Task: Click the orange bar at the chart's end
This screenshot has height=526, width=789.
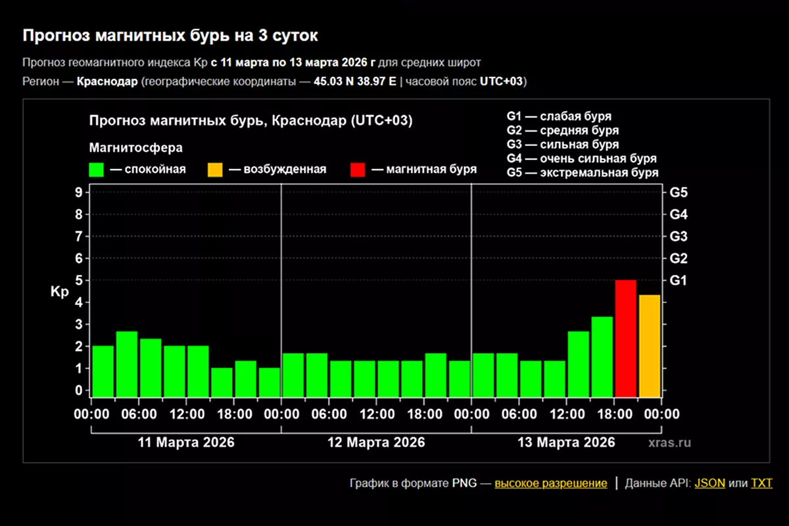Action: pyautogui.click(x=650, y=347)
